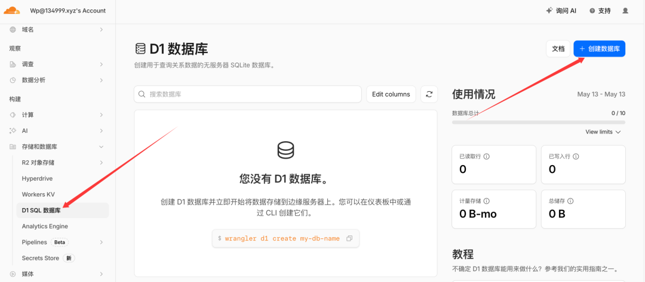
Task: Click the May 13 - May 13 date range
Action: pyautogui.click(x=601, y=94)
